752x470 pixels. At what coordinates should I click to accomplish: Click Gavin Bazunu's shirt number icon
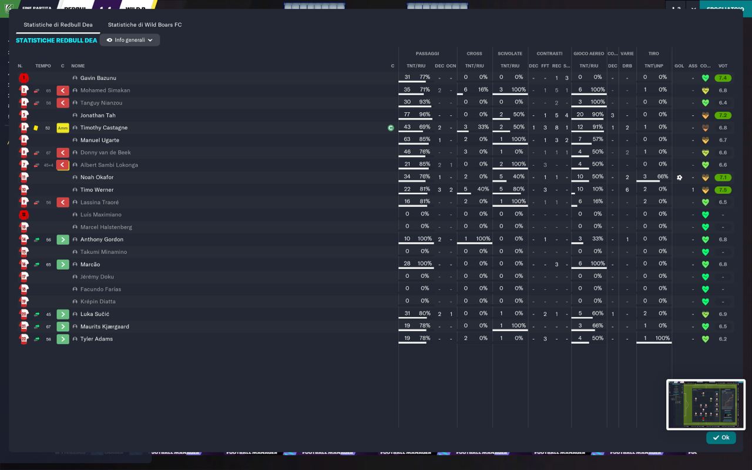(23, 78)
